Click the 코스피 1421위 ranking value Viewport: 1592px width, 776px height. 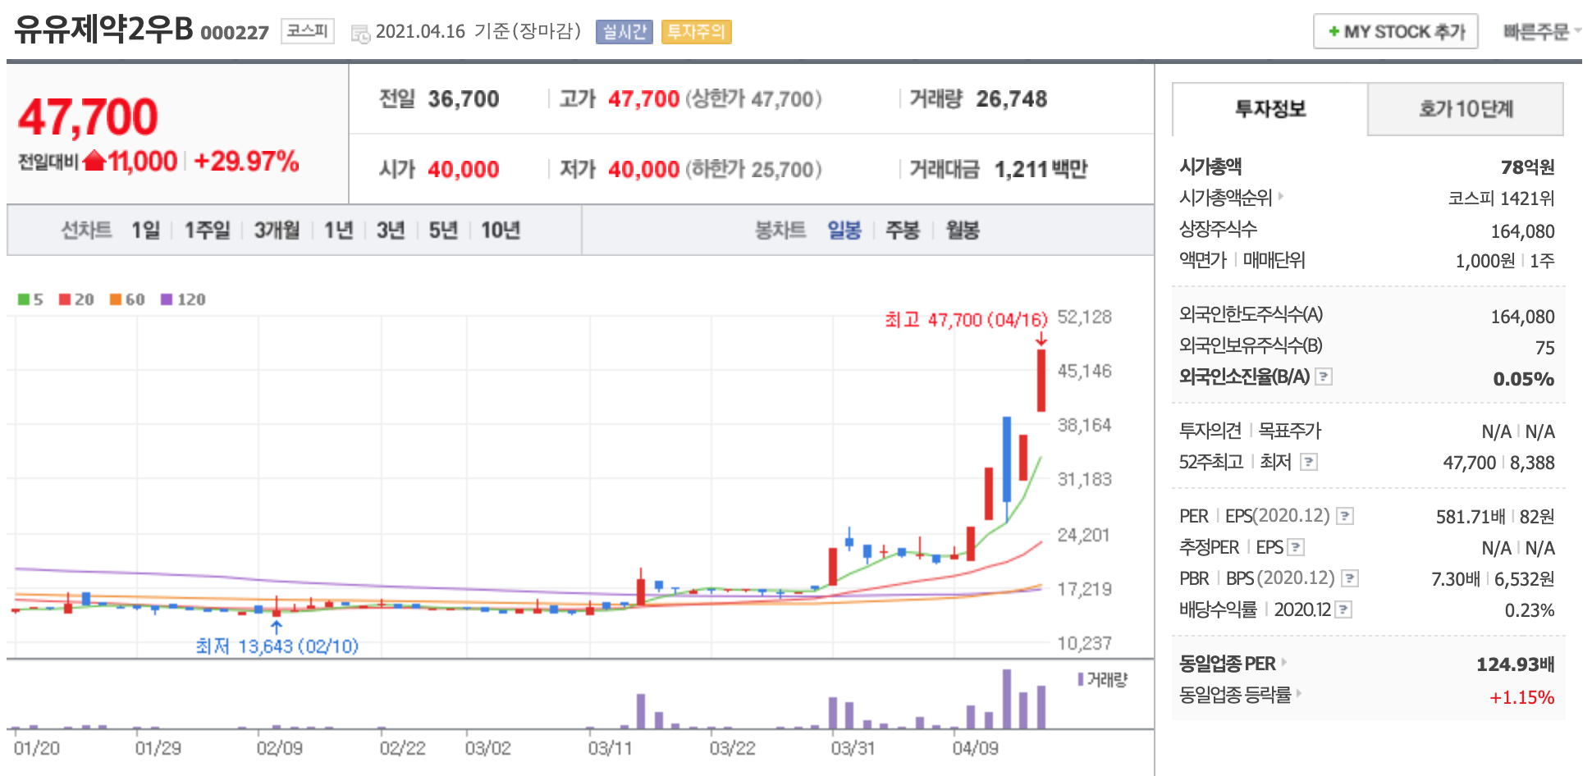click(x=1501, y=199)
